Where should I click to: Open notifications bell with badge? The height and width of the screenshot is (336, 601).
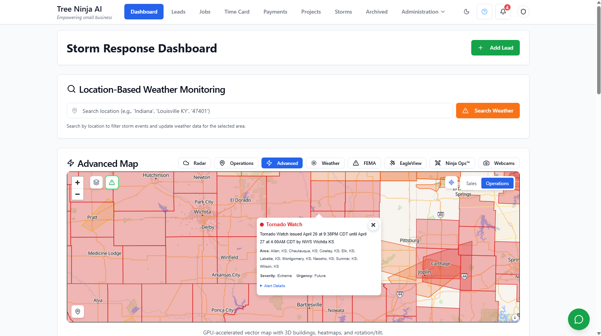pos(503,12)
